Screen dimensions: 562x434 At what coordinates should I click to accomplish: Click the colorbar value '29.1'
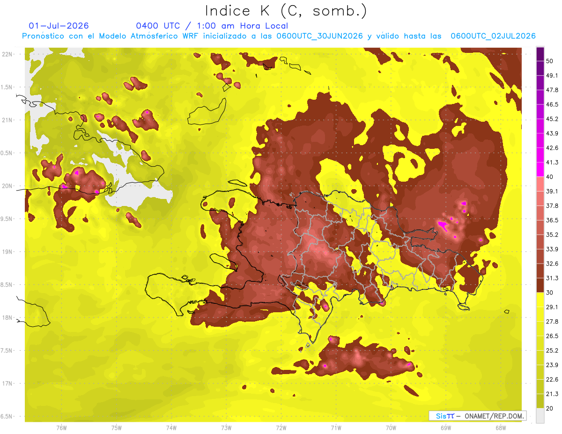(552, 307)
